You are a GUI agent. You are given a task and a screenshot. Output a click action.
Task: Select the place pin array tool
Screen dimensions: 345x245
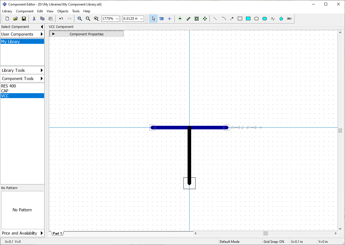(x=197, y=19)
